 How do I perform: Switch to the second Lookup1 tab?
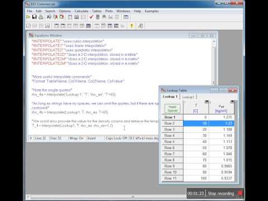point(188,97)
